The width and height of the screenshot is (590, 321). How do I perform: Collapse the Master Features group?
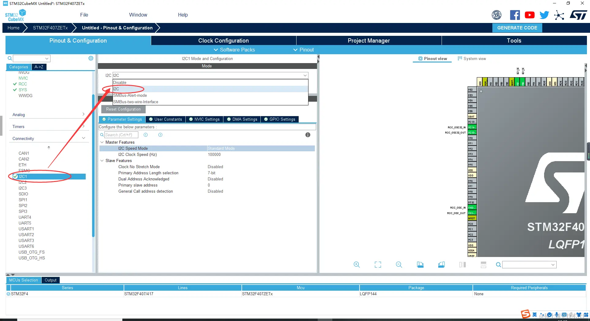pyautogui.click(x=102, y=142)
